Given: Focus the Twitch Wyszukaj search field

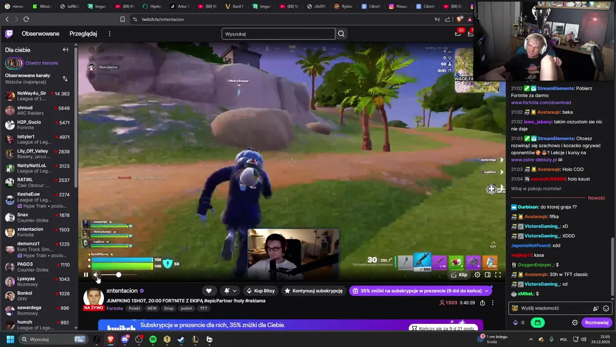Looking at the screenshot, I should point(278,34).
